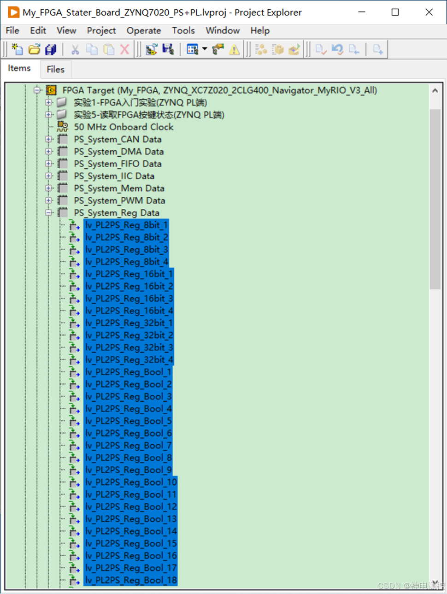This screenshot has height=594, width=447.
Task: Select lv_PL2PS_Reg_8bit_2 item
Action: pyautogui.click(x=126, y=237)
